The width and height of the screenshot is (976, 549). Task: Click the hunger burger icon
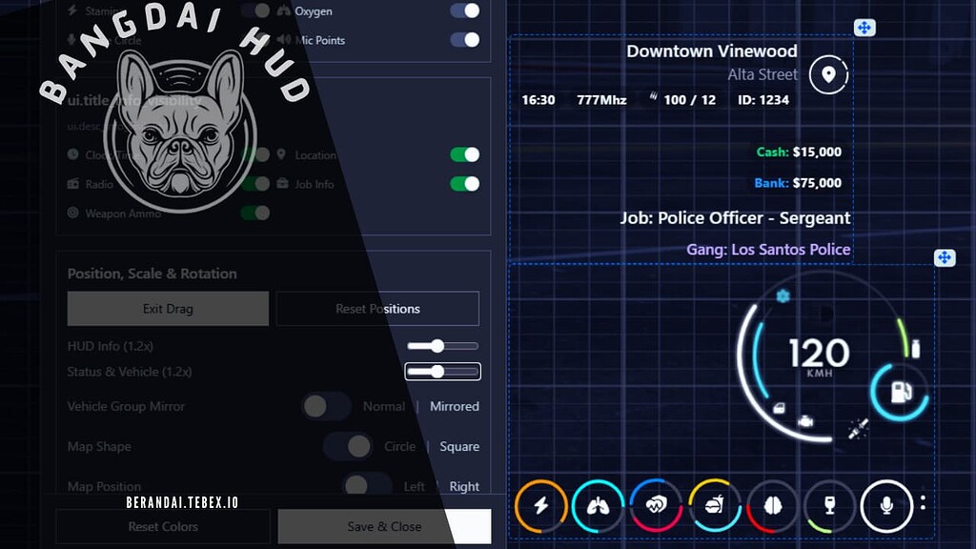pos(715,506)
